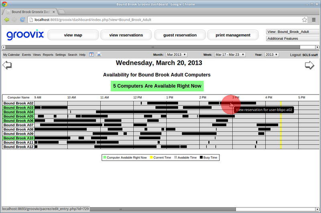Open a new browser tab
Image resolution: width=321 pixels, height=213 pixels.
pos(61,12)
